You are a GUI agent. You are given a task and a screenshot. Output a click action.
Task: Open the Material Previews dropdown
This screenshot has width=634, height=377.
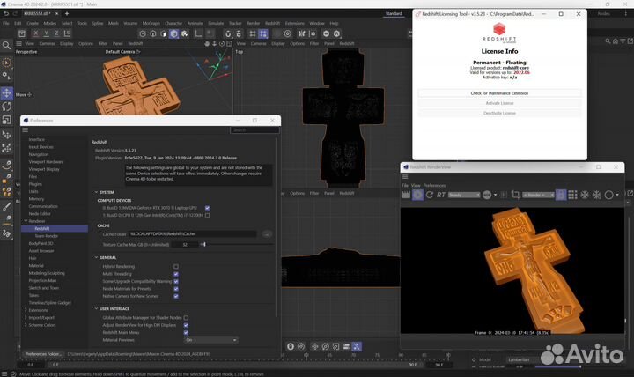click(211, 340)
